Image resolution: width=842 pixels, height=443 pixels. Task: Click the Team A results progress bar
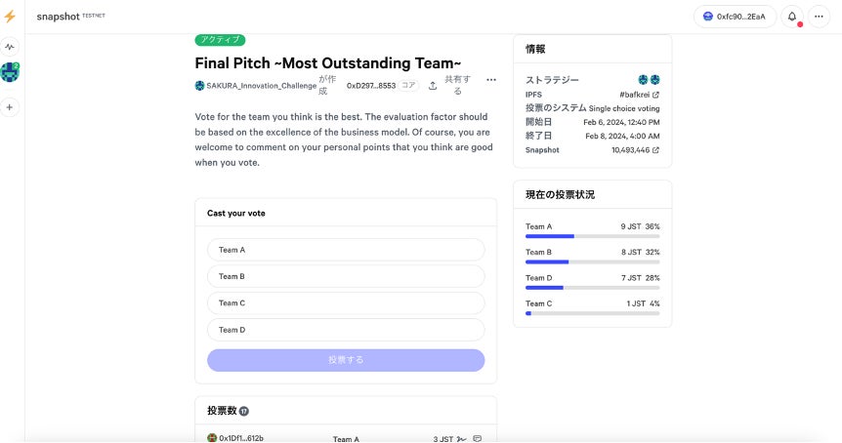(x=592, y=236)
